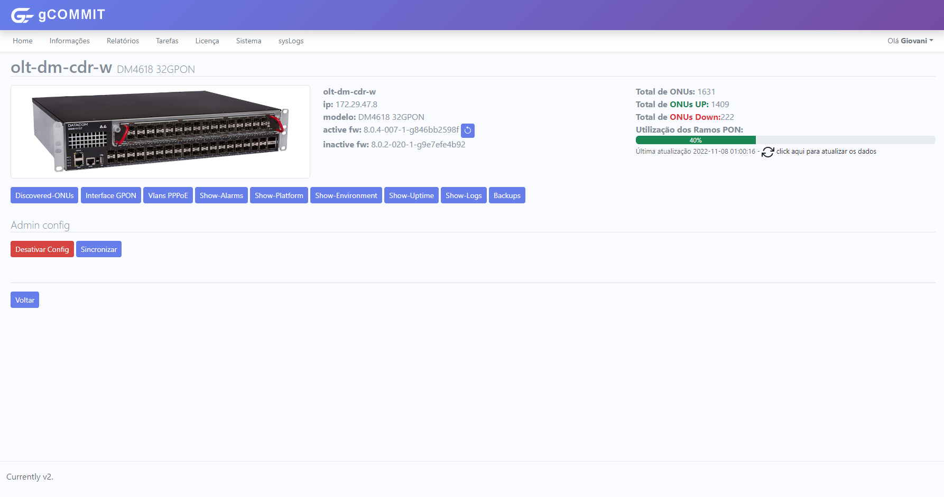Open the Backups button
944x497 pixels.
click(x=507, y=195)
